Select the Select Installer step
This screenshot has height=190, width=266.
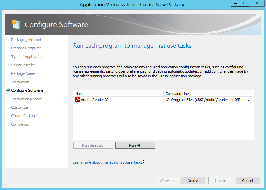pyautogui.click(x=23, y=65)
